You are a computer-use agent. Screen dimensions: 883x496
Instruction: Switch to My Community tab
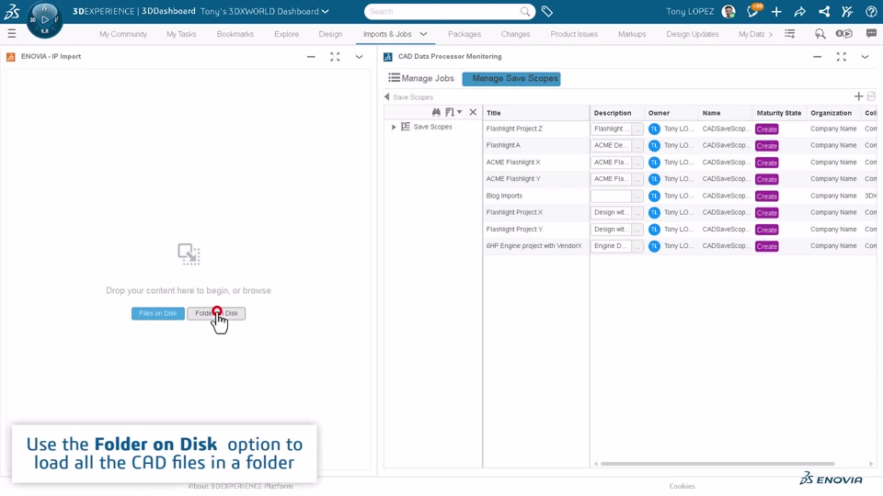(122, 34)
